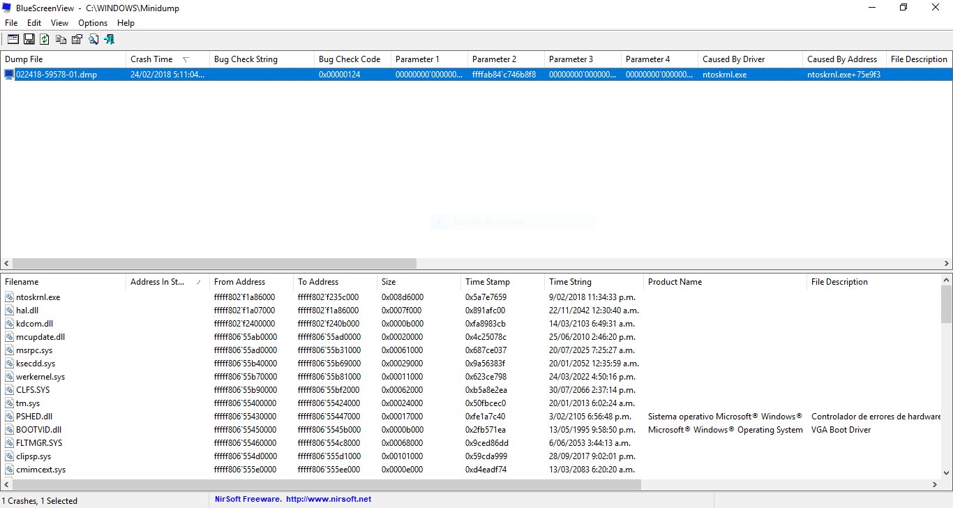Click the ffffab84`c746b8f8 Parameter 2 value
Viewport: 953px width, 508px height.
(x=504, y=75)
